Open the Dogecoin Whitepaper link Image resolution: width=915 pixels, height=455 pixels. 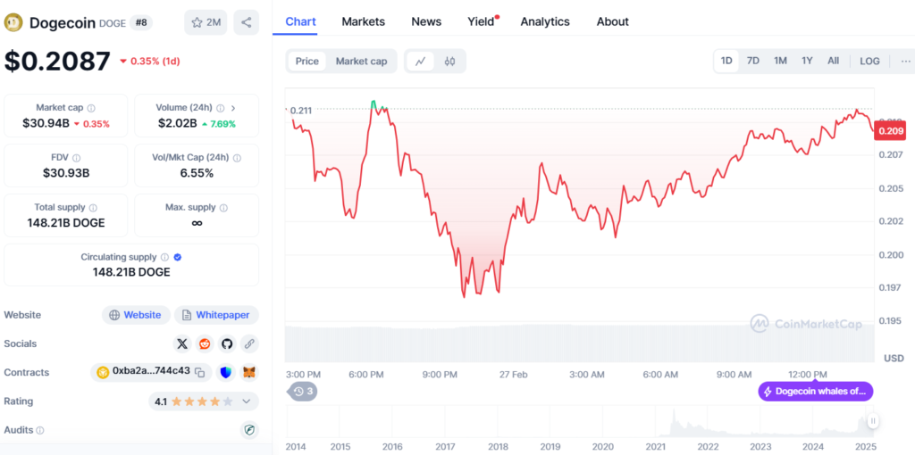[216, 315]
